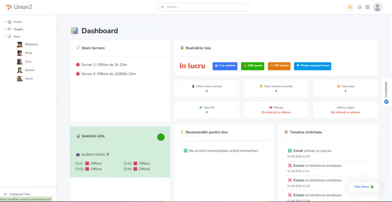Click the Union2 logo
The height and width of the screenshot is (202, 392).
tap(19, 7)
